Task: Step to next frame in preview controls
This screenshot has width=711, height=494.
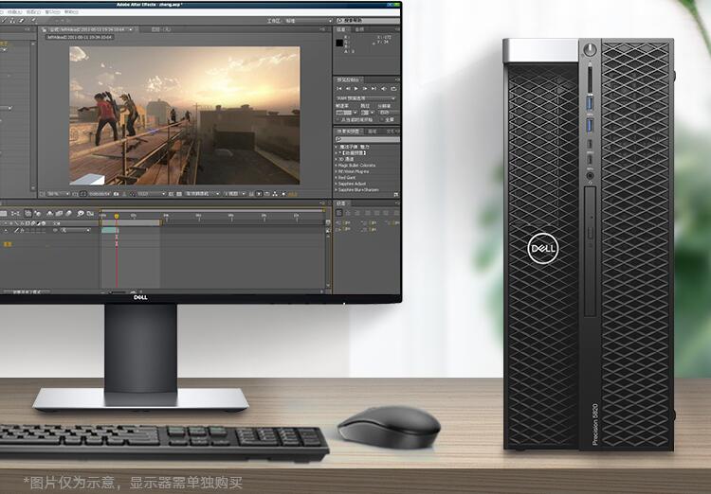Action: [363, 89]
